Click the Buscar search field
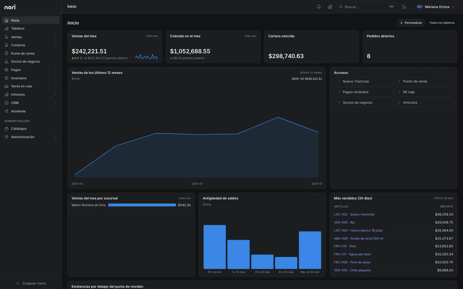This screenshot has height=289, width=463. (x=367, y=7)
